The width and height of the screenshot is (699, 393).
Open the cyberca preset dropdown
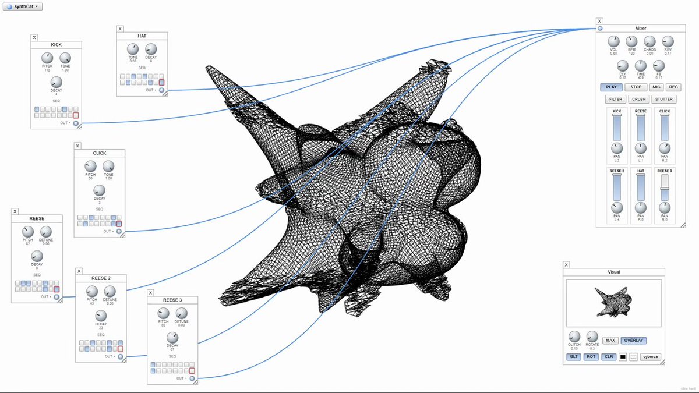coord(650,357)
